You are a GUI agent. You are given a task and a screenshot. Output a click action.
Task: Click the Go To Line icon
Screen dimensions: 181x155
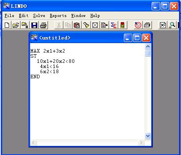tap(104, 25)
